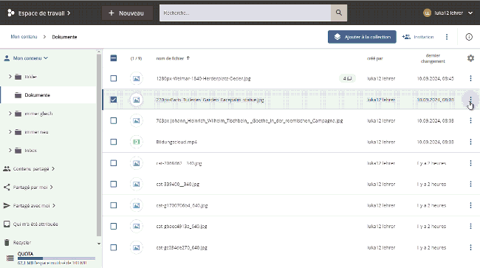Open info panel via circled i icon
This screenshot has height=268, width=480.
[x=469, y=37]
